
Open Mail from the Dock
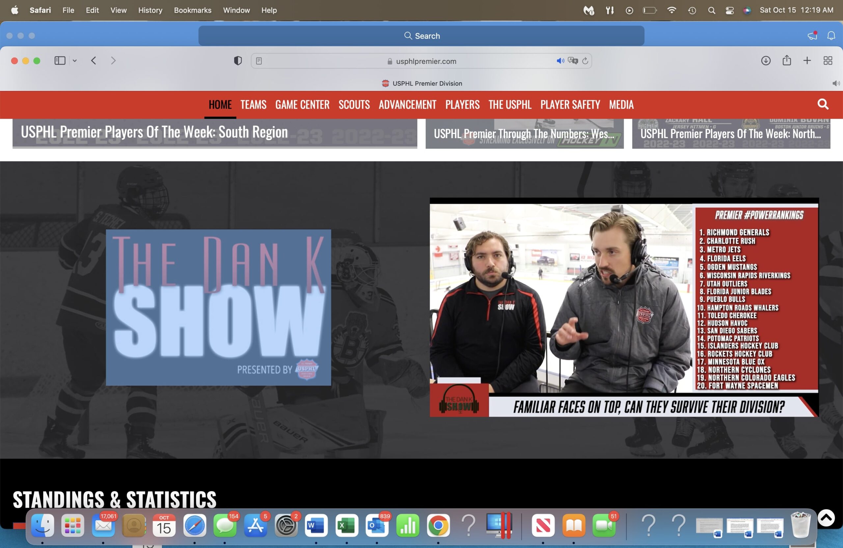click(103, 525)
